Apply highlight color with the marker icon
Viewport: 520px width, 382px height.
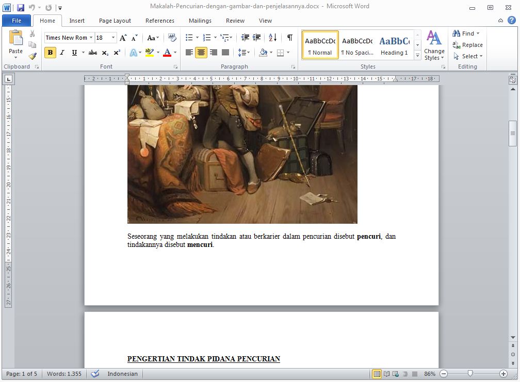[149, 53]
